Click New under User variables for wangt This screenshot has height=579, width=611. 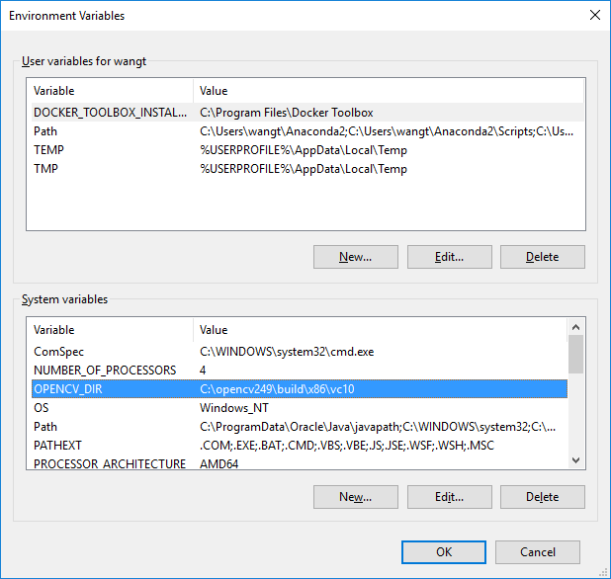pyautogui.click(x=355, y=257)
